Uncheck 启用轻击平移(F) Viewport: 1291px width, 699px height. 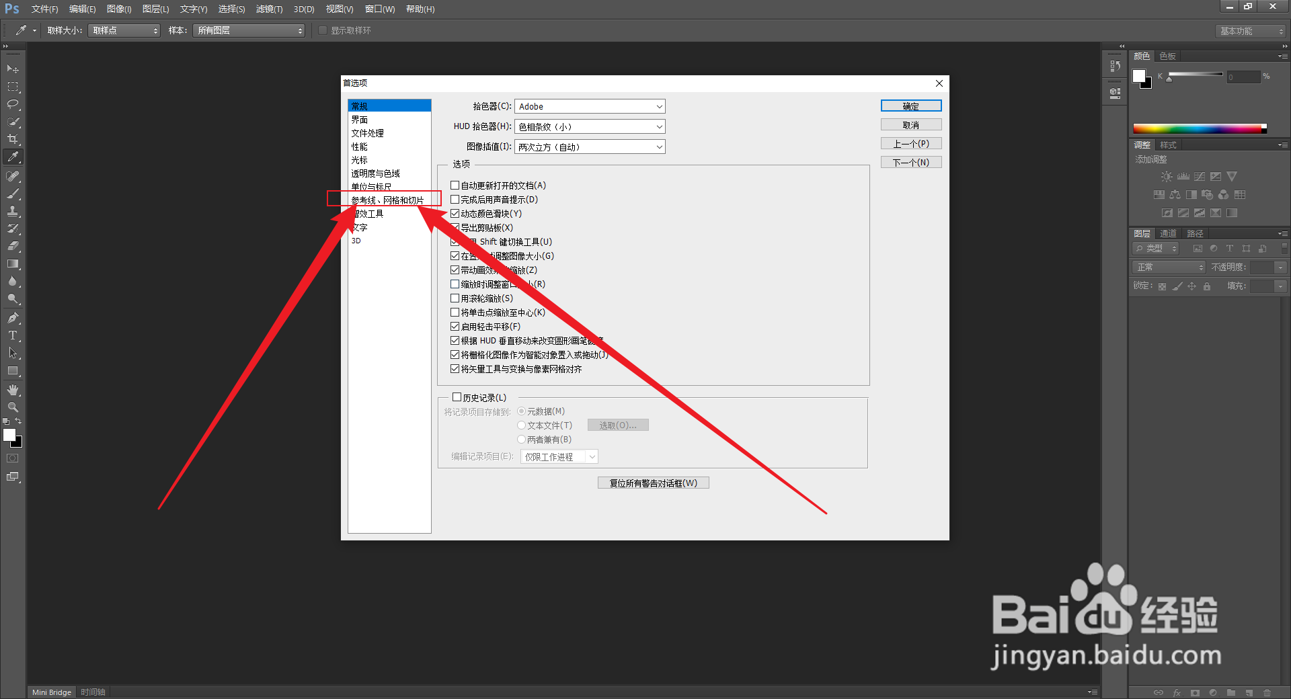click(x=455, y=327)
